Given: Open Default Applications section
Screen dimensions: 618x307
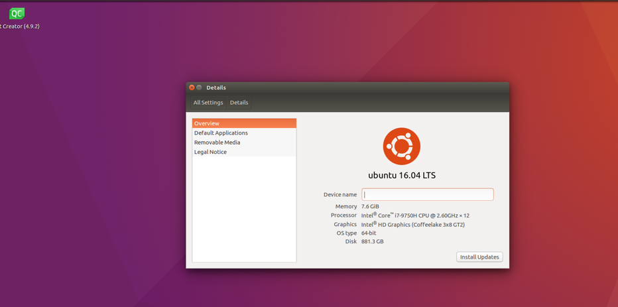Looking at the screenshot, I should (x=244, y=133).
